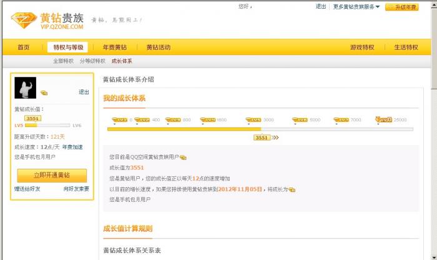The height and width of the screenshot is (260, 437).
Task: Click the yellow diamond icon beside the avatar
Action: click(44, 93)
